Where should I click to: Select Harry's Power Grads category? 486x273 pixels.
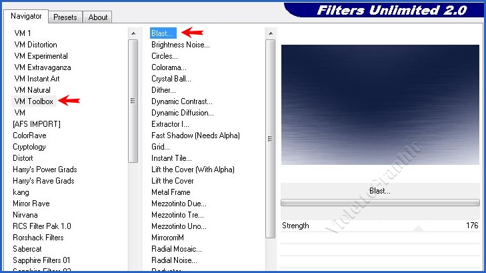point(44,170)
